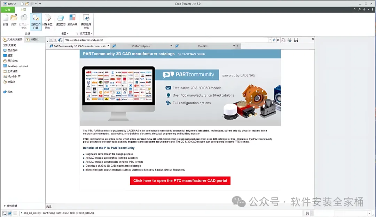This screenshot has height=217, width=376.
Task: Click the open PTC manufacturer CAD portal button
Action: pos(180,181)
